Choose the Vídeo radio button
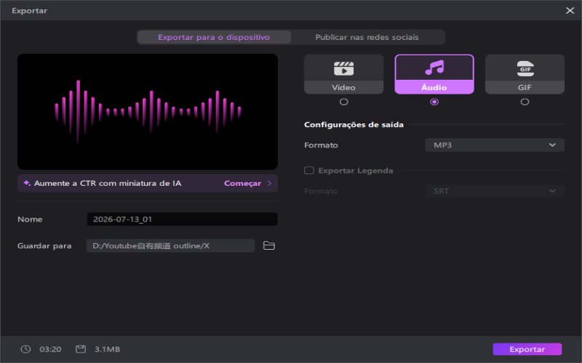582x363 pixels. (x=343, y=102)
